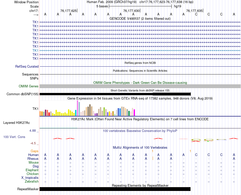Click the magenta last bar in GTEx chart
The width and height of the screenshot is (241, 195).
134,112
